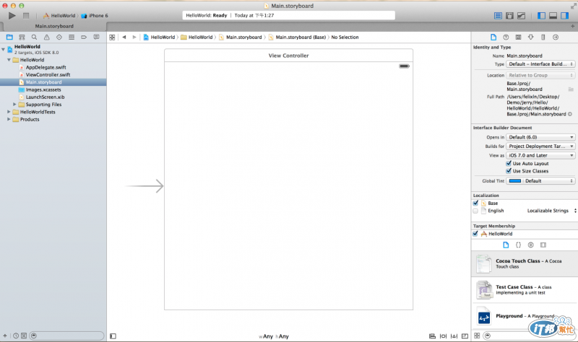Image resolution: width=578 pixels, height=342 pixels.
Task: Open the Resizing Behavior menu
Action: (x=465, y=336)
